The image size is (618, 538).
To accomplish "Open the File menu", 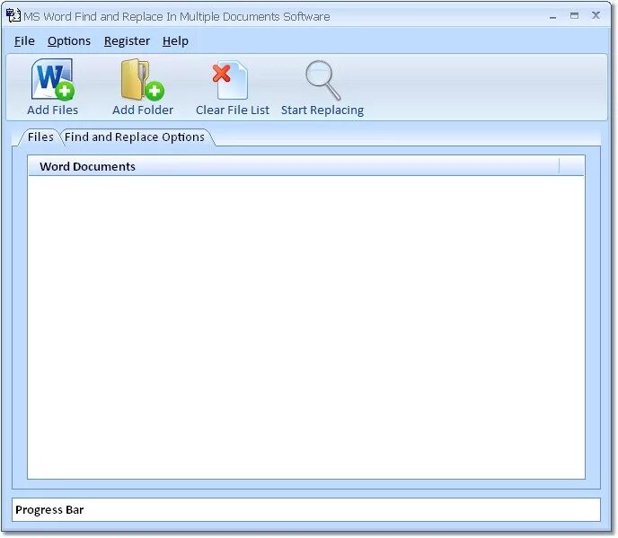I will click(24, 41).
